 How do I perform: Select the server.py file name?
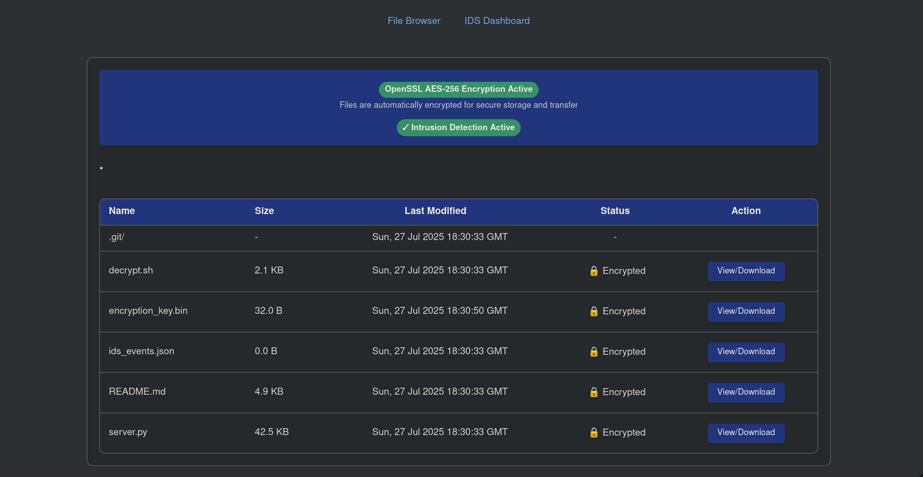[128, 432]
